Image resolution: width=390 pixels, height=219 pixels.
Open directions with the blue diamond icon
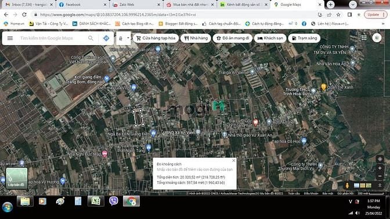[106, 38]
